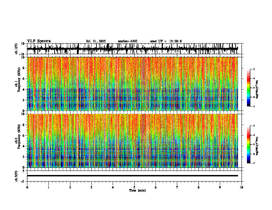Click time axis tick label "6"
This screenshot has width=272, height=210.
click(156, 187)
